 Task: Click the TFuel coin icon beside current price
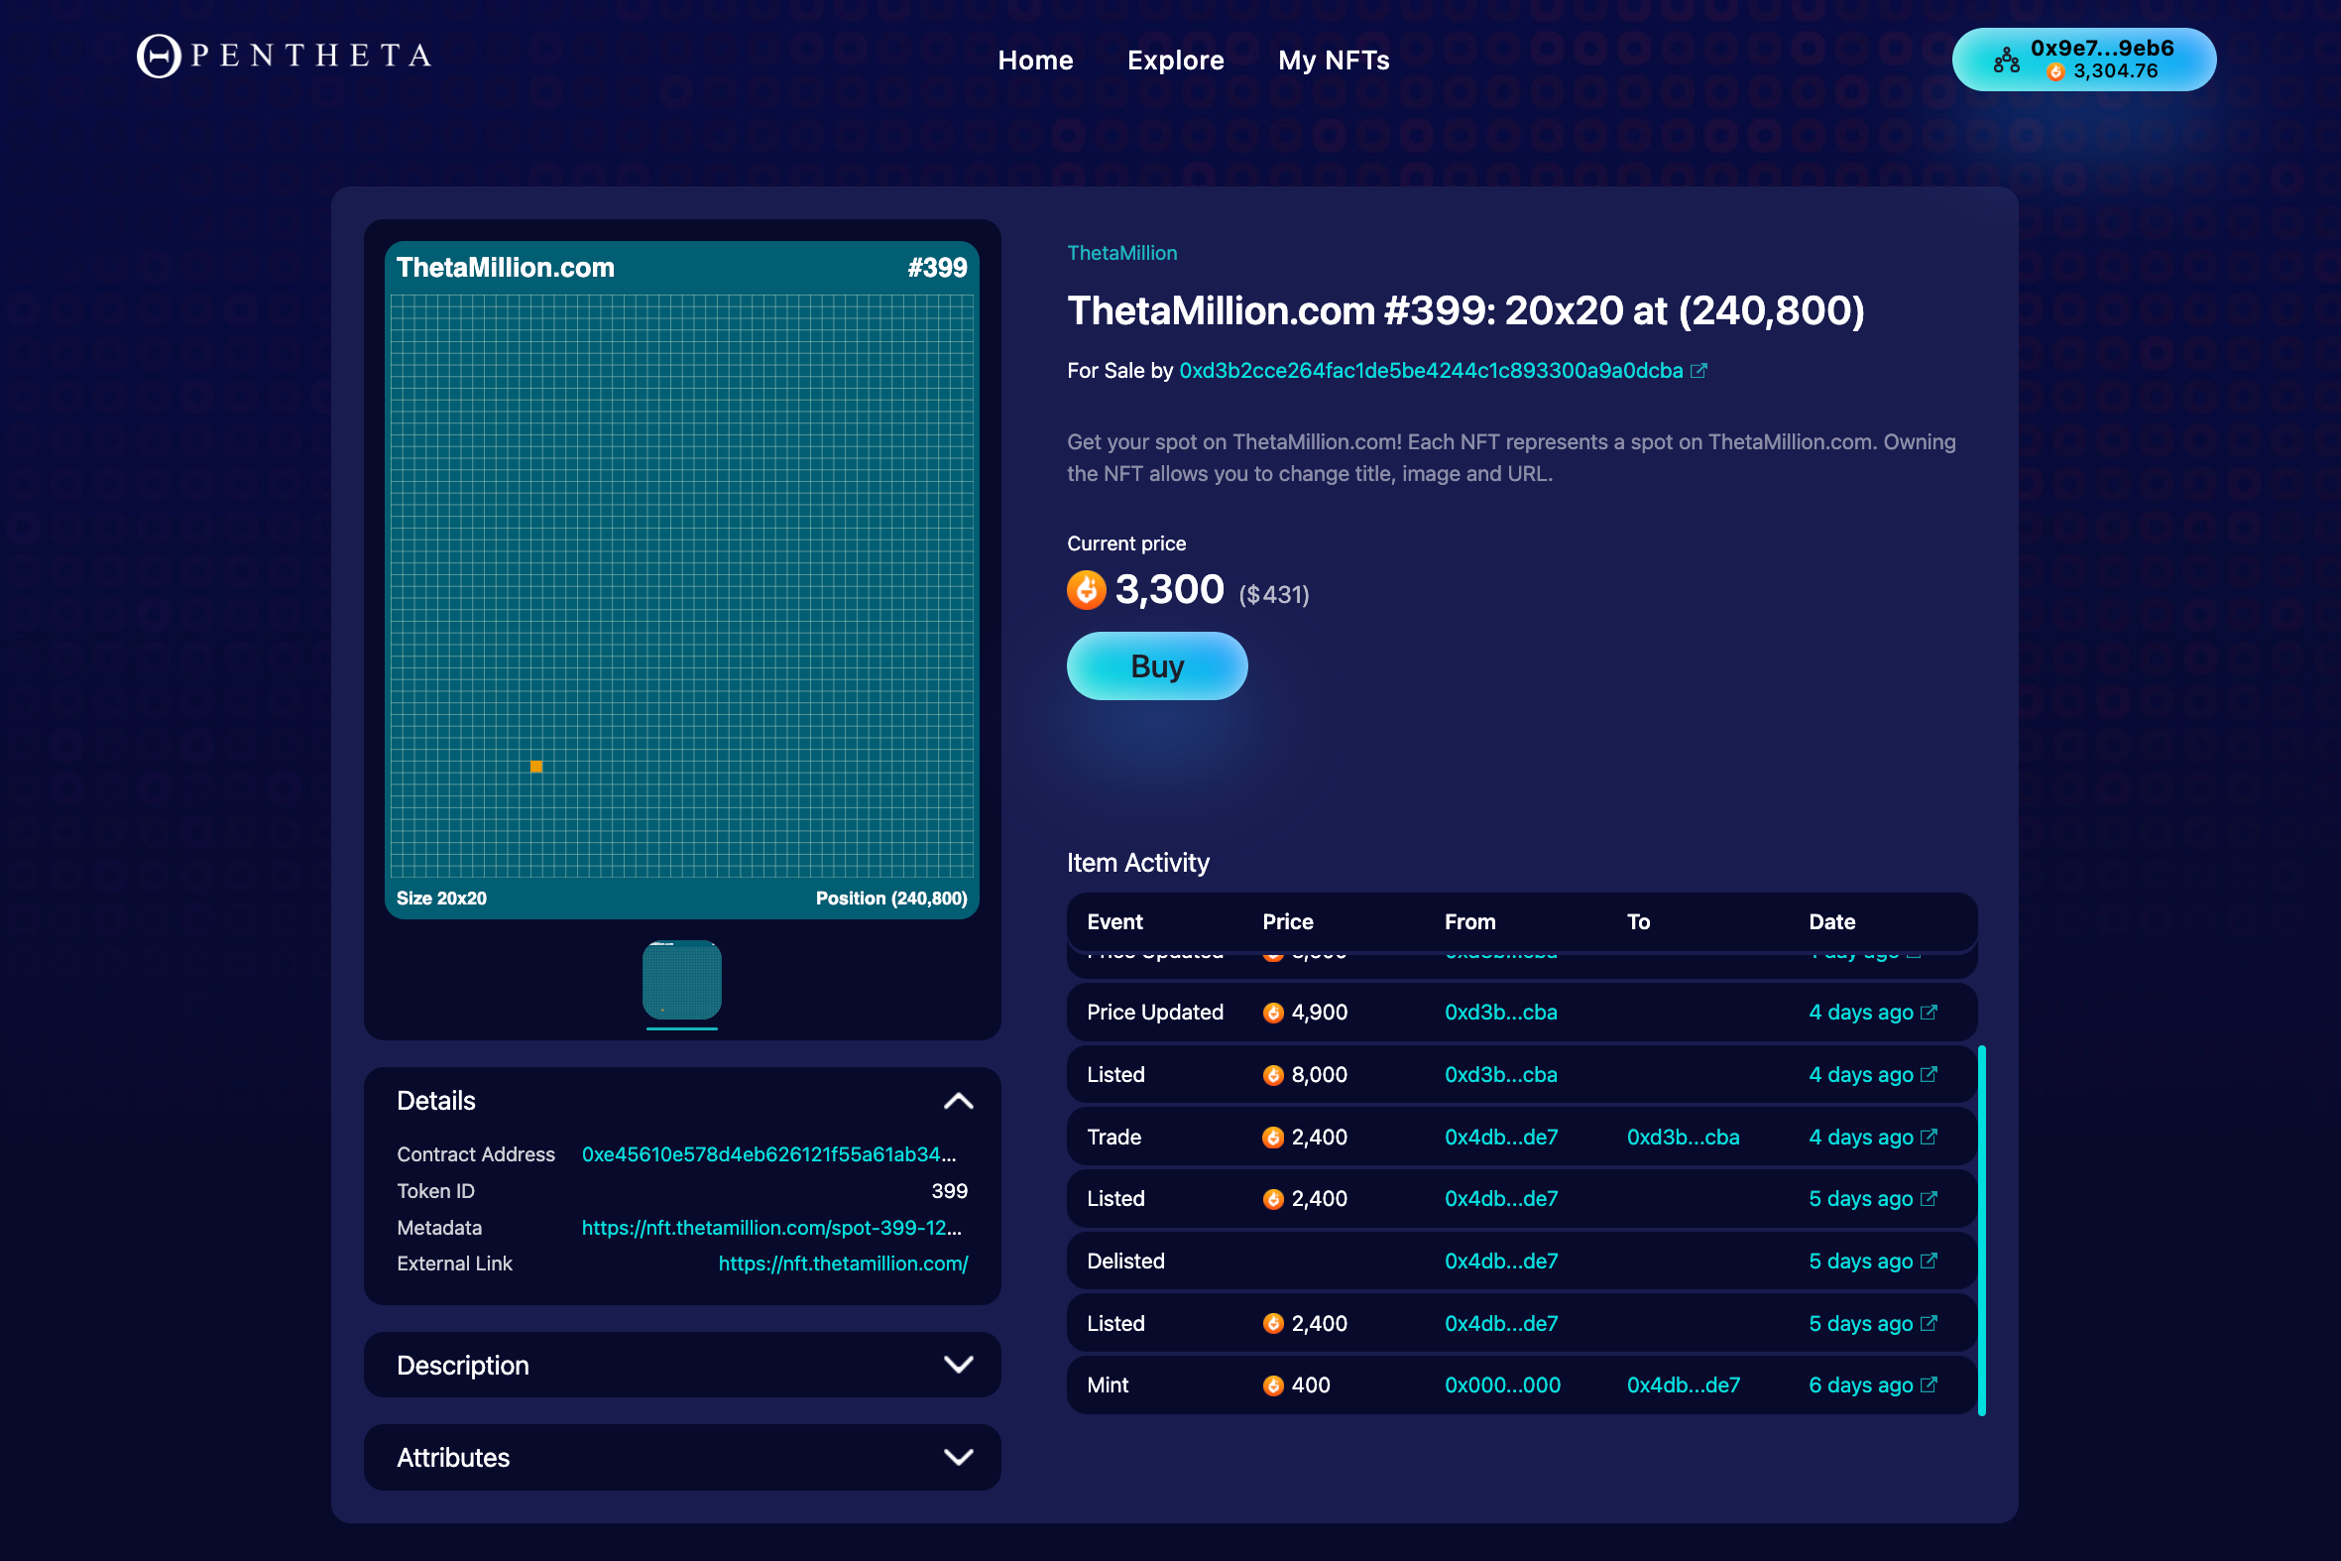[x=1086, y=590]
